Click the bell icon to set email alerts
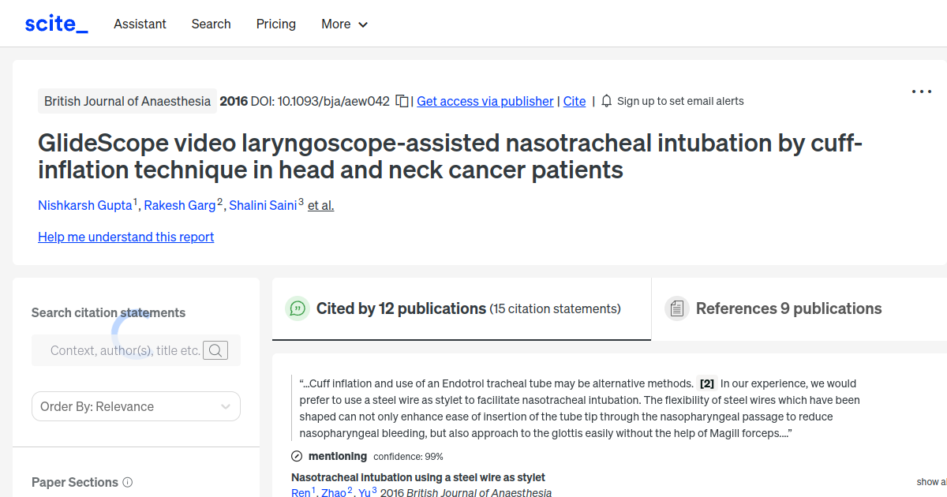Viewport: 947px width, 497px height. tap(606, 101)
